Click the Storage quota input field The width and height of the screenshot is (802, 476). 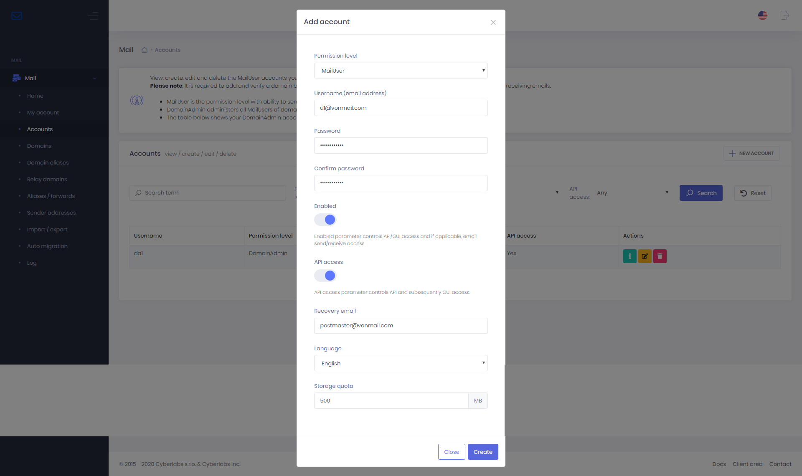point(391,401)
